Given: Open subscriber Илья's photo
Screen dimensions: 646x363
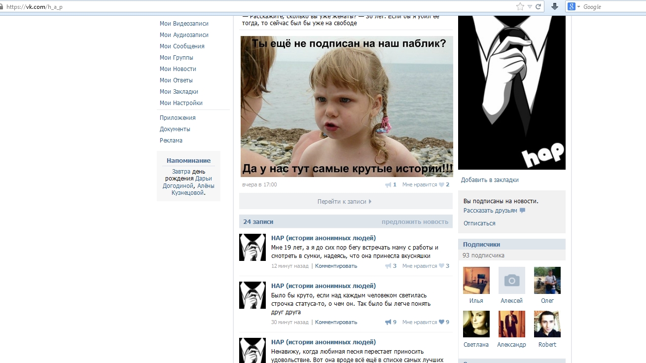Looking at the screenshot, I should pos(476,280).
